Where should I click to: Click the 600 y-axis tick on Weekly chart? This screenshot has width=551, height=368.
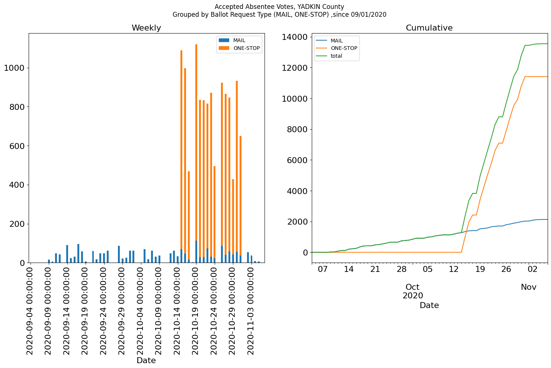click(17, 146)
